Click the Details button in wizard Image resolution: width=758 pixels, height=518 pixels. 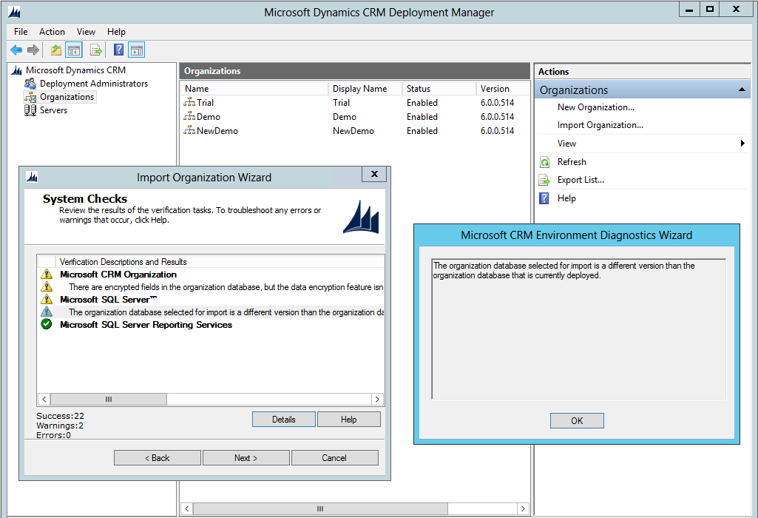click(x=284, y=420)
